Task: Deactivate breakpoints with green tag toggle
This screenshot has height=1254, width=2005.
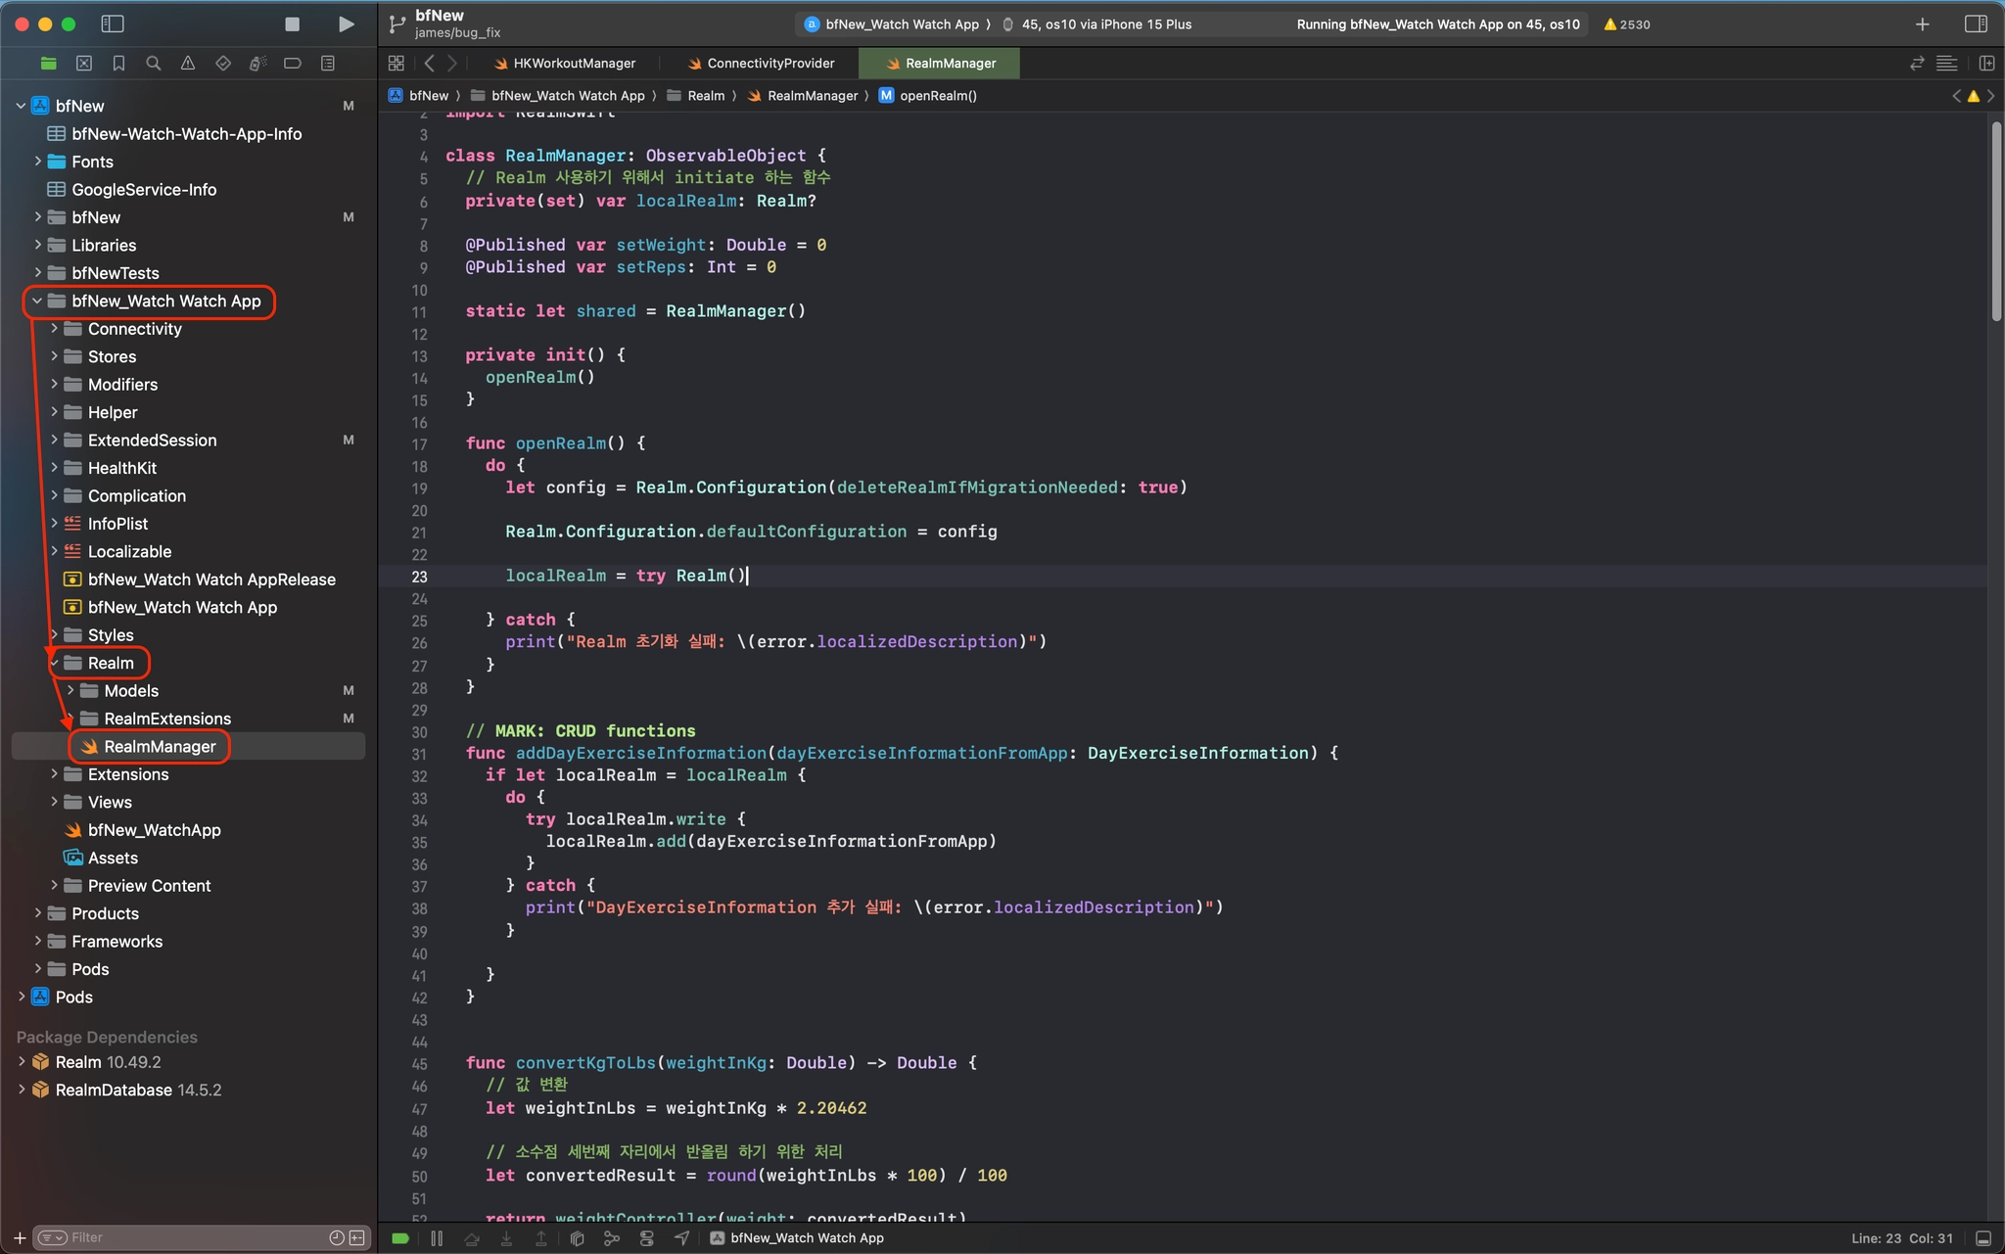Action: (400, 1238)
